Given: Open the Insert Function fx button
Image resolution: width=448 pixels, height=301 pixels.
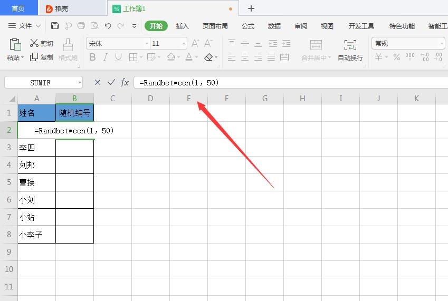Looking at the screenshot, I should coord(125,82).
